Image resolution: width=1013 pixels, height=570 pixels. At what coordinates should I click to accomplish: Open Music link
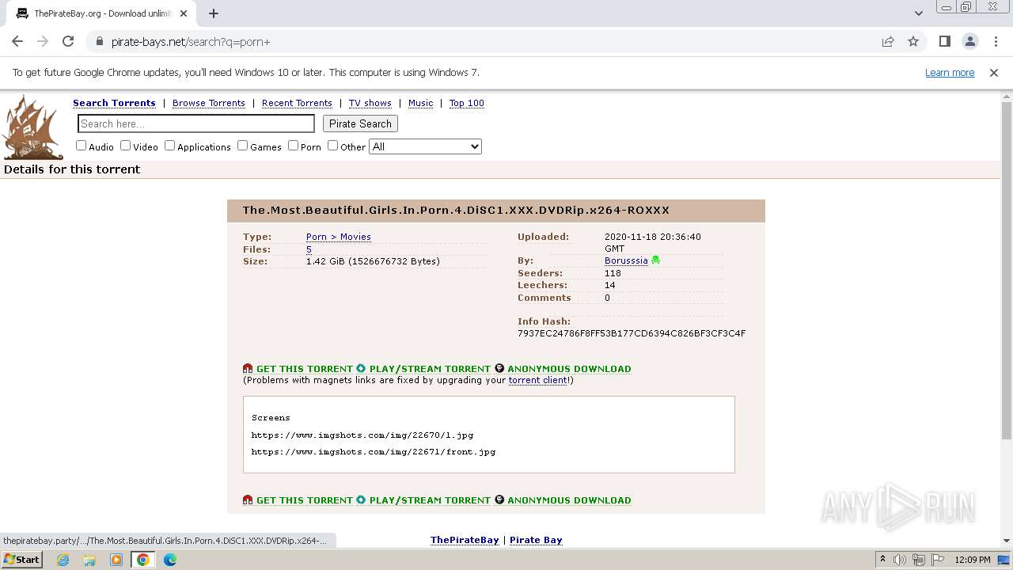pyautogui.click(x=420, y=103)
